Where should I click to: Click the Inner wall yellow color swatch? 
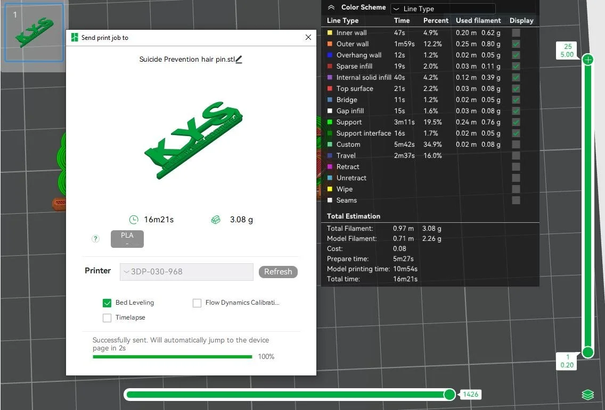pyautogui.click(x=330, y=33)
